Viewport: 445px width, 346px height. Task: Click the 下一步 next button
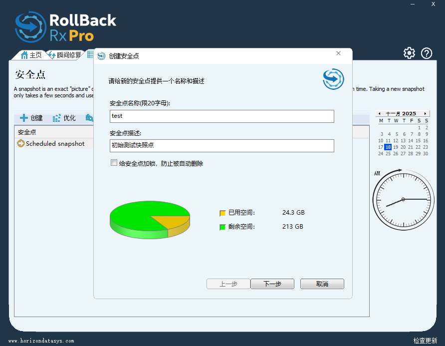[272, 284]
